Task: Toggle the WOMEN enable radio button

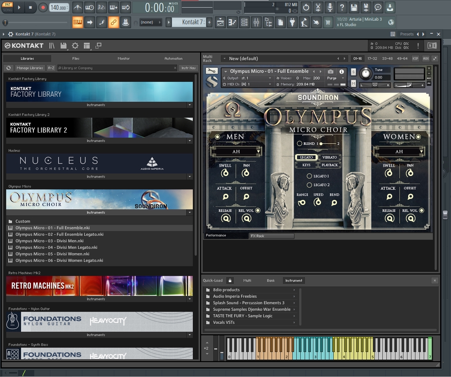Action: pos(418,137)
